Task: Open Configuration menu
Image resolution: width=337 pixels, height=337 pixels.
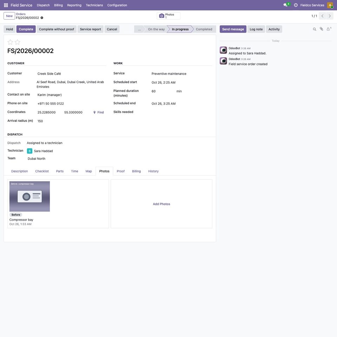Action: coord(117,5)
